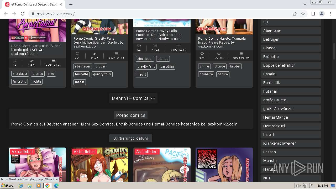
Task: Click the system clock 3:15 PM
Action: (x=322, y=186)
